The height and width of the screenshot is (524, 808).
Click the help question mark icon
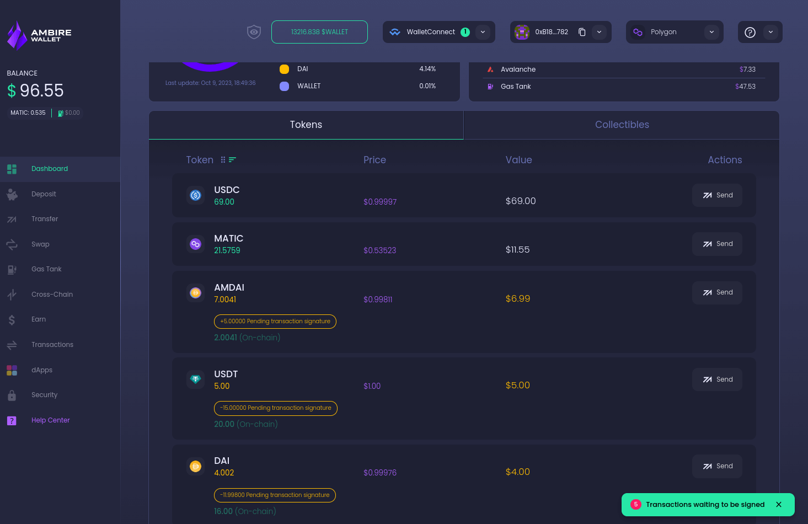click(750, 32)
